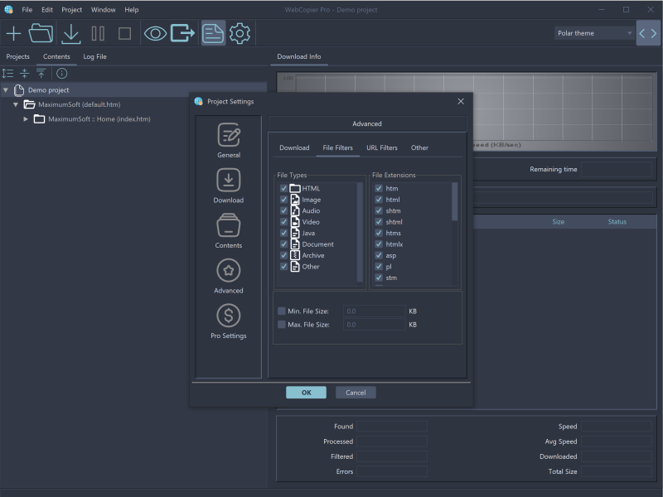Uncheck the Video file type
663x497 pixels.
283,222
